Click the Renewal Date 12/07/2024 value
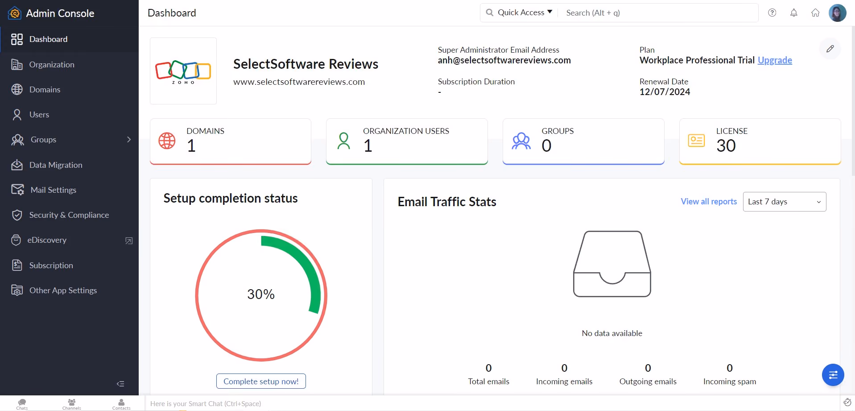The height and width of the screenshot is (411, 855). [x=665, y=92]
